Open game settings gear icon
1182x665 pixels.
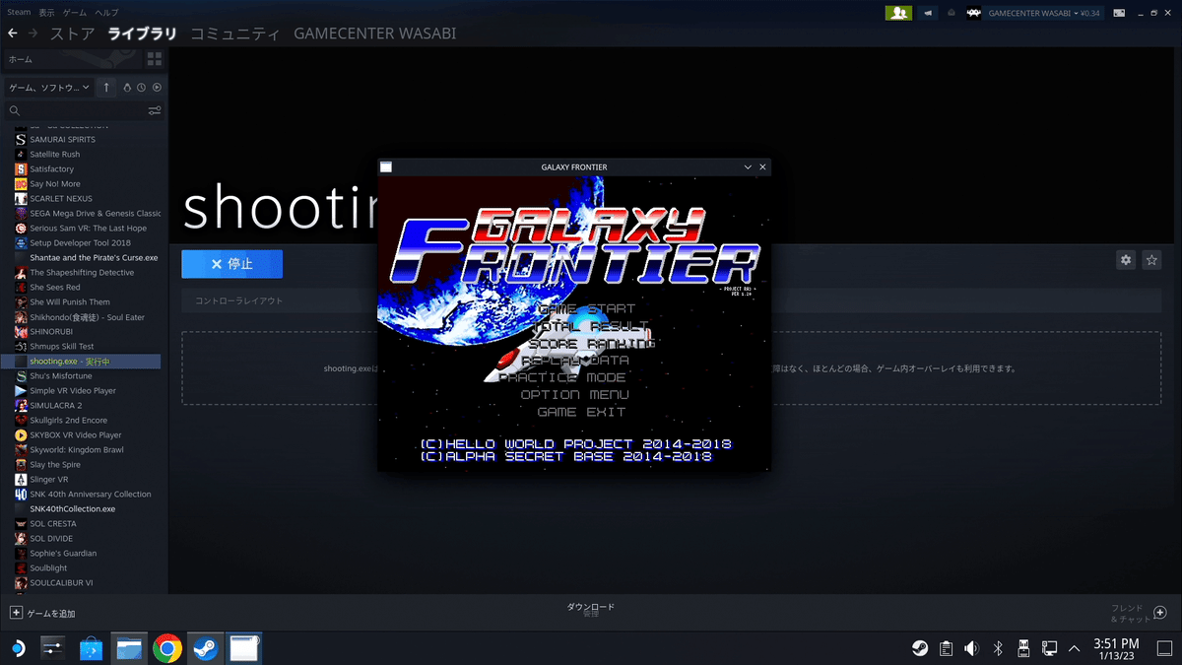[1125, 260]
